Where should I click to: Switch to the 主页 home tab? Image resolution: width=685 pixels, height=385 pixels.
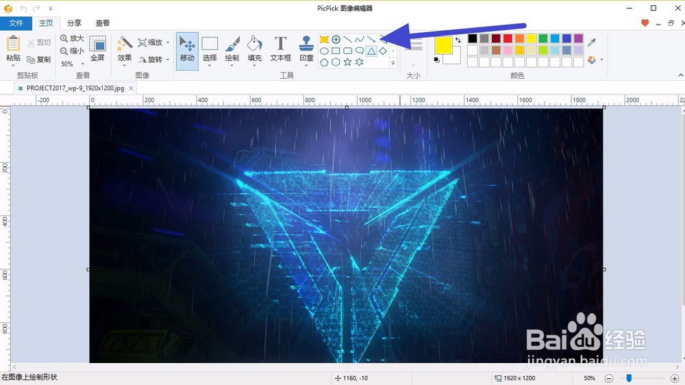[x=46, y=23]
